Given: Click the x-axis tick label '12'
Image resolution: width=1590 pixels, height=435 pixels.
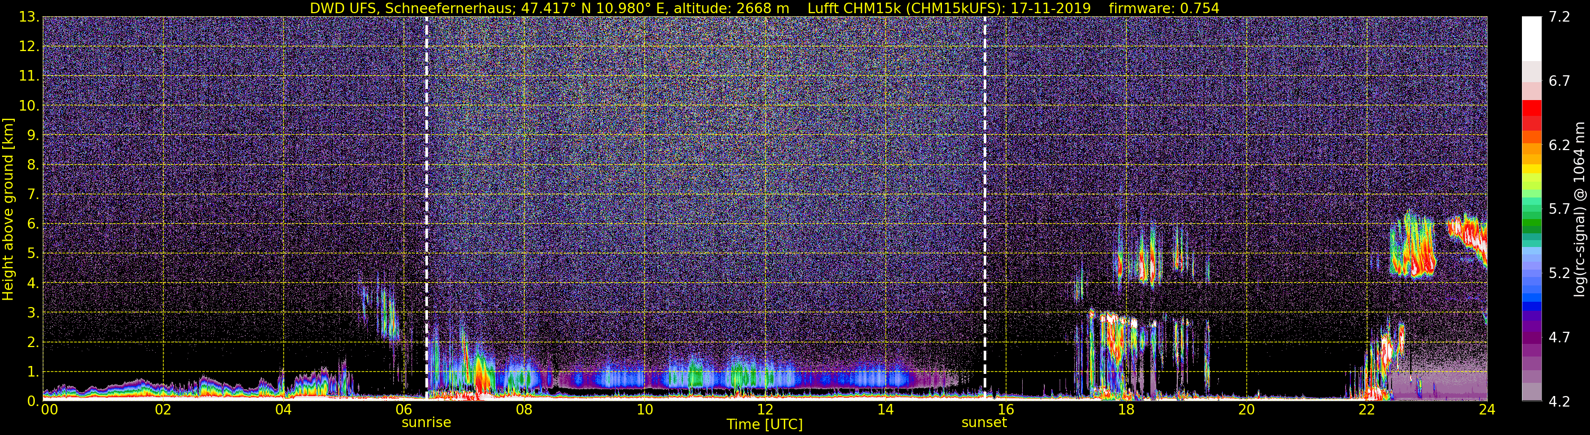Looking at the screenshot, I should click(765, 409).
